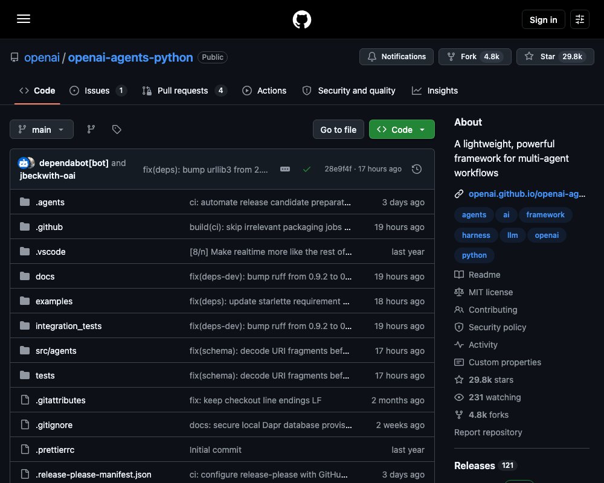Click the Contributing people icon
Viewport: 604px width, 483px height.
(459, 310)
